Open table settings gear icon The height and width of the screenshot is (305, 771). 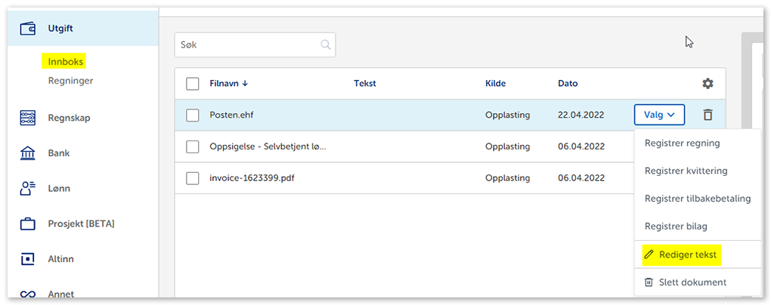(x=708, y=84)
